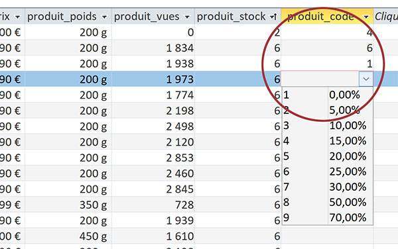This screenshot has height=249, width=398.
Task: Select the produit_code cell showing 6
Action: coord(327,48)
